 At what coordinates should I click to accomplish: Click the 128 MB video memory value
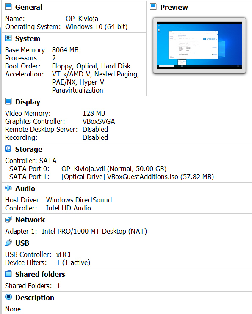click(x=94, y=113)
